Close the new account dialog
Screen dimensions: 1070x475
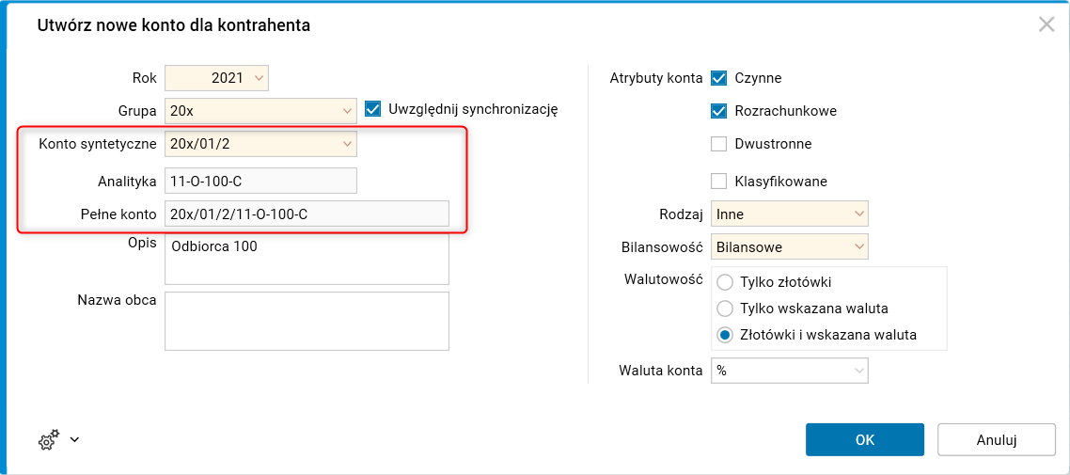[x=1046, y=24]
